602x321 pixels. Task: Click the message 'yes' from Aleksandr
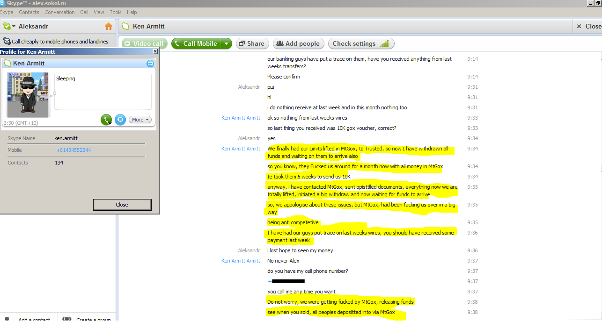(x=272, y=138)
